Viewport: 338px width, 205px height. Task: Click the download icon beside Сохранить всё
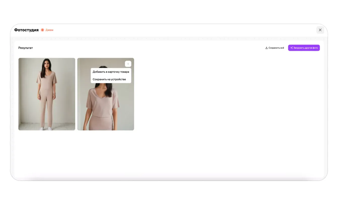click(266, 48)
